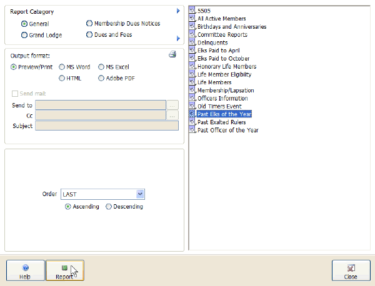
Task: Click the printer icon beside Output format
Action: [172, 55]
